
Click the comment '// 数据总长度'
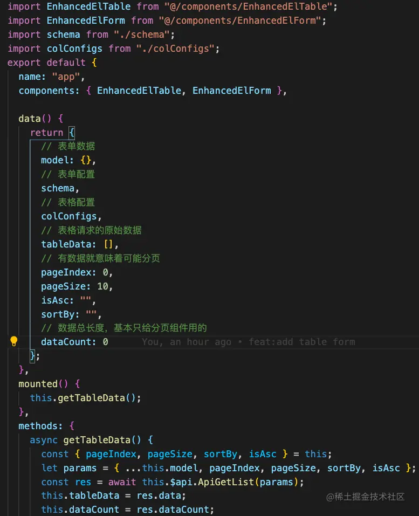(72, 328)
